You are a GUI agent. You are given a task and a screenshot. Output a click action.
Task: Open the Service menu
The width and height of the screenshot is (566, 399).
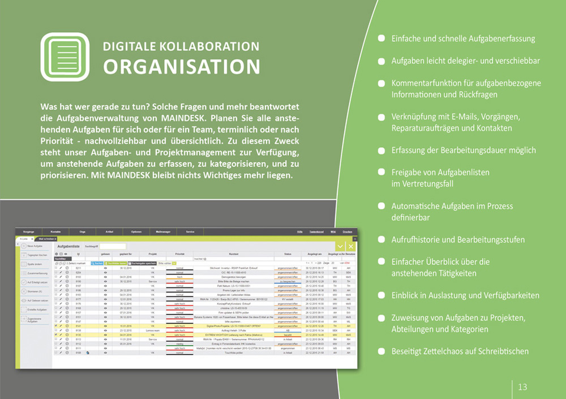[x=190, y=232]
